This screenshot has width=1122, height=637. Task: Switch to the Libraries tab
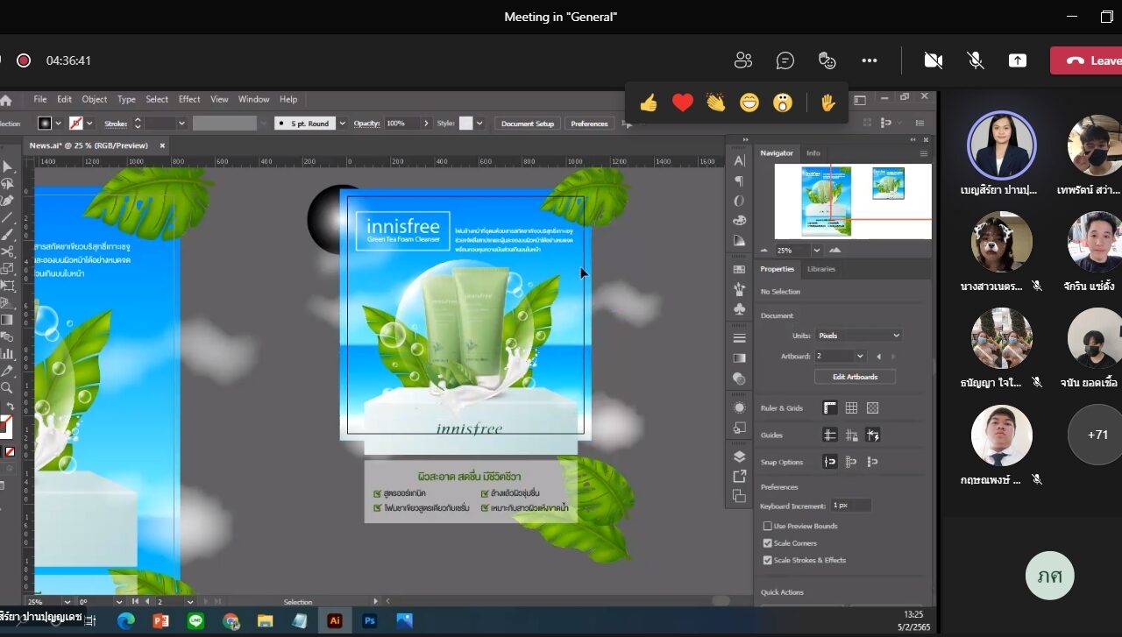pos(821,269)
